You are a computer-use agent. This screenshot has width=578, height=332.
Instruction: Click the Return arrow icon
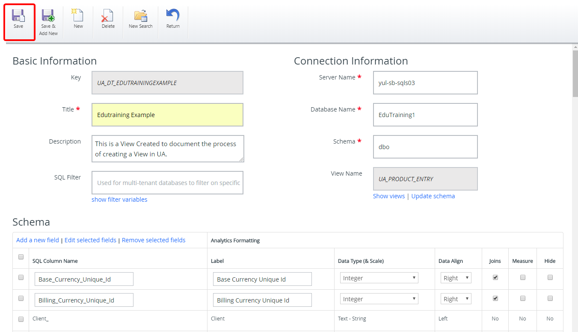pyautogui.click(x=173, y=15)
